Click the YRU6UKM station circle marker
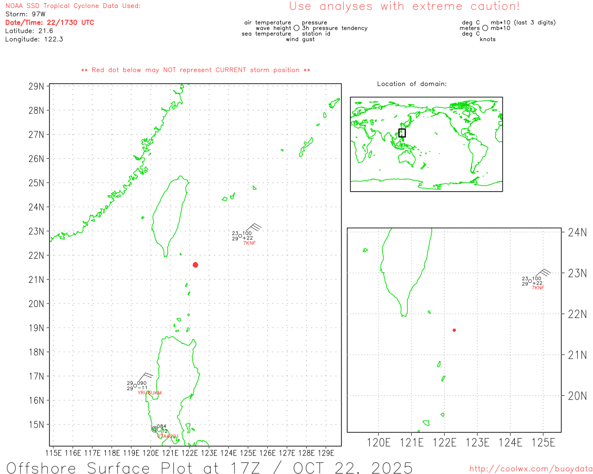The image size is (593, 474). point(135,386)
